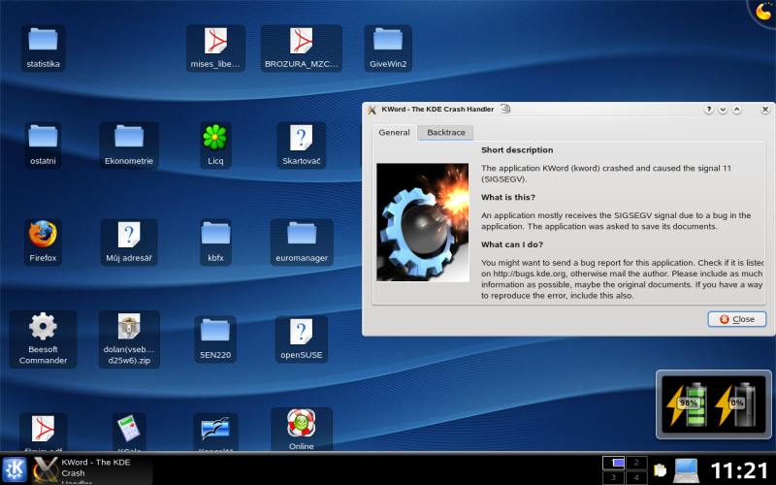The width and height of the screenshot is (776, 485).
Task: Open the kbfx folder
Action: tap(215, 242)
